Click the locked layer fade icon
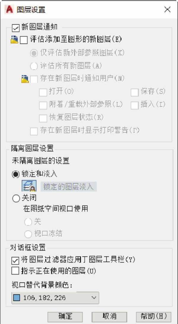Viewport: 178px width, 324px height. [x=29, y=186]
